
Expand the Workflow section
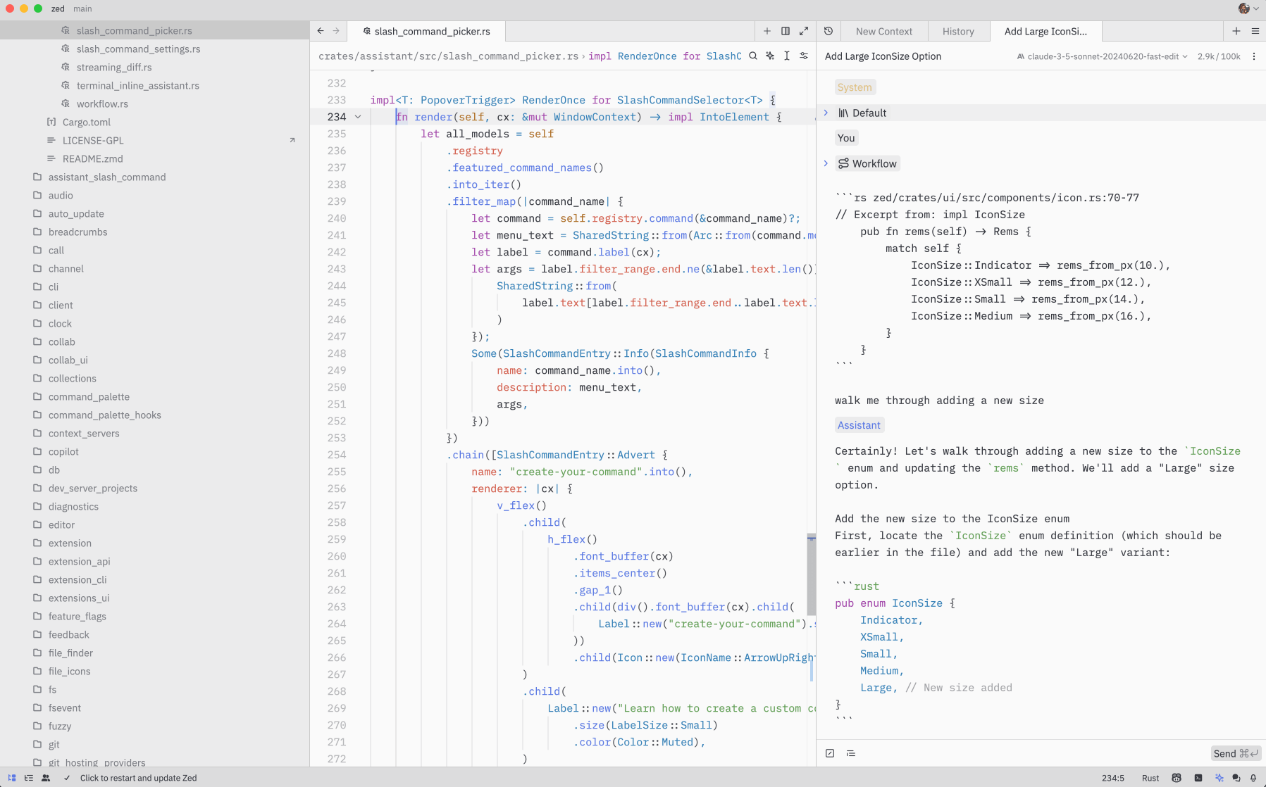point(826,163)
